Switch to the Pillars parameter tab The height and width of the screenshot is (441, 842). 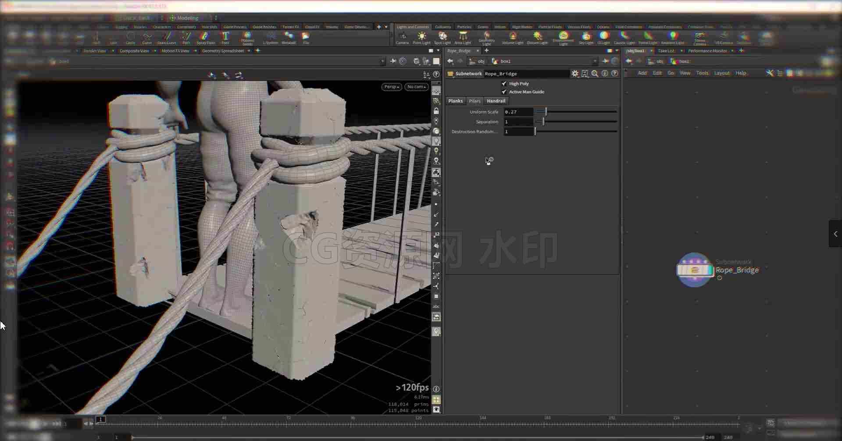click(475, 101)
